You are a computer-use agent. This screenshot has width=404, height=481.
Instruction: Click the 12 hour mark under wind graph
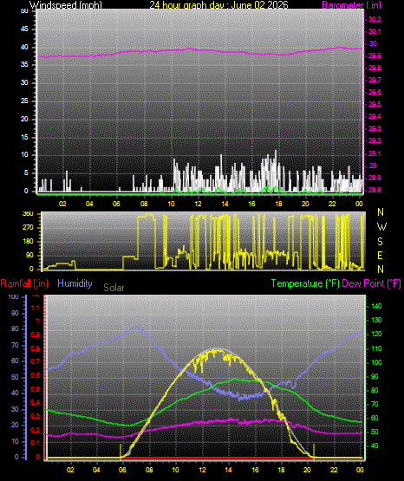pos(198,204)
